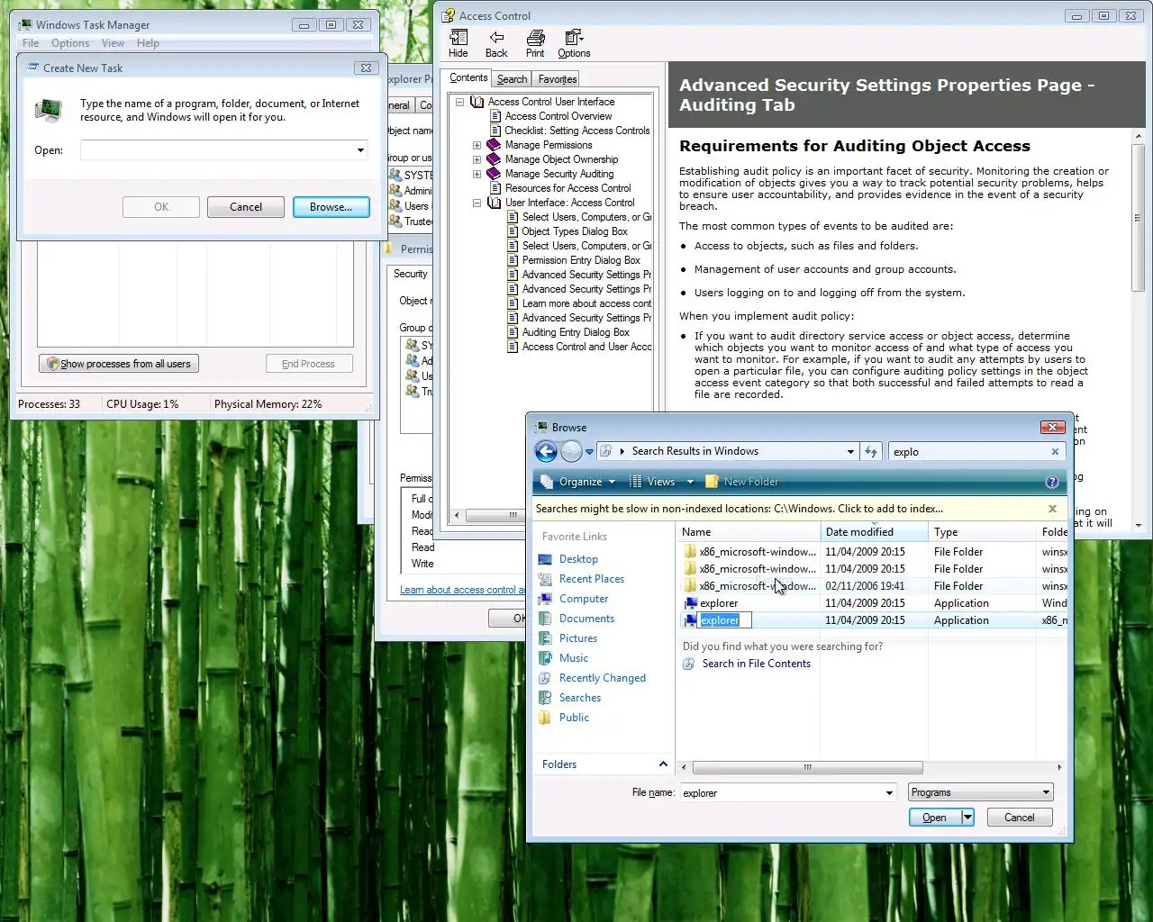Switch to the Search tab in help
Viewport: 1153px width, 922px height.
[x=512, y=79]
